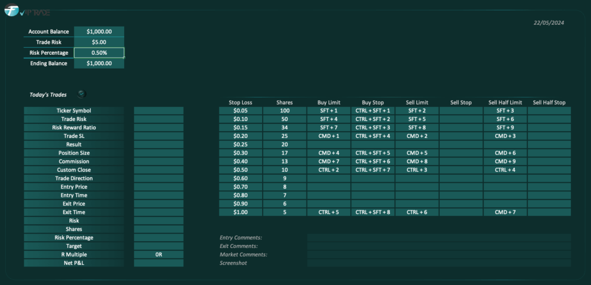
Task: Select the $0.25 stop loss cell
Action: 240,144
